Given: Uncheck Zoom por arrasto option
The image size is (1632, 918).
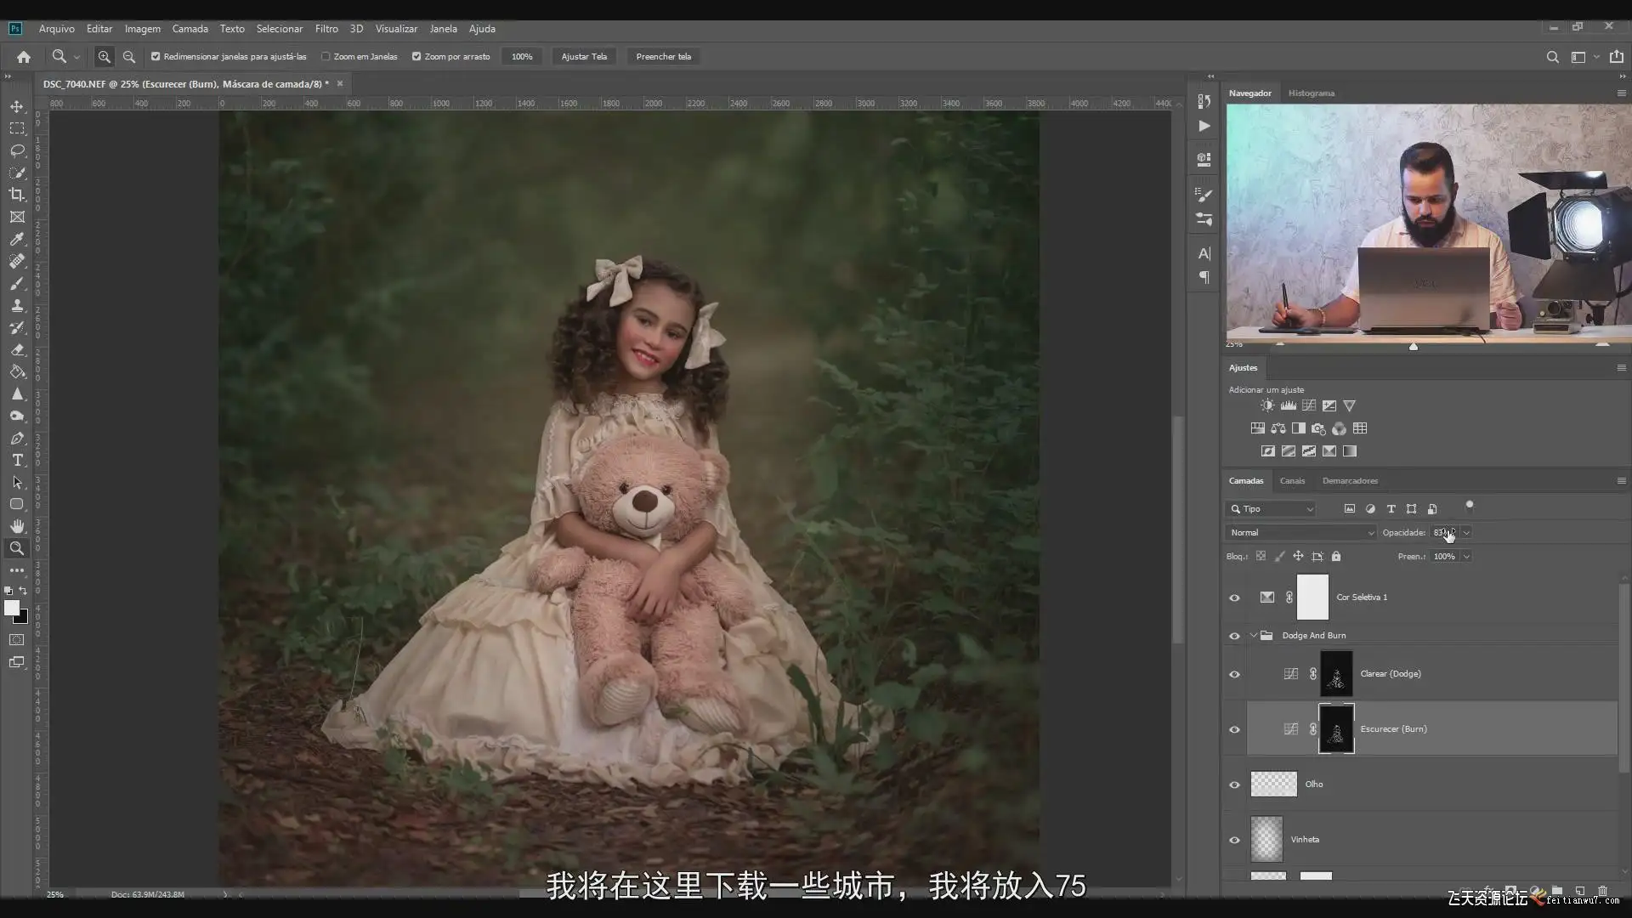Looking at the screenshot, I should pos(416,57).
